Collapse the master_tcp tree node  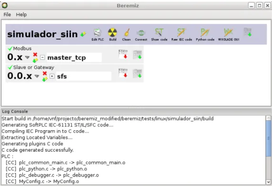pyautogui.click(x=42, y=57)
